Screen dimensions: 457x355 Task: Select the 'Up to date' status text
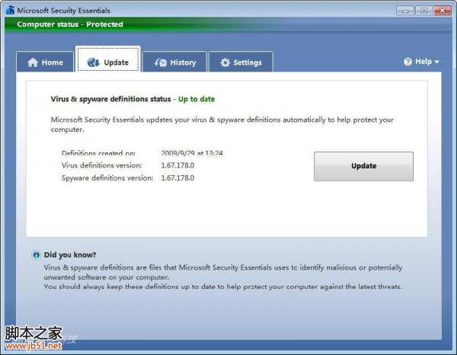tap(197, 99)
